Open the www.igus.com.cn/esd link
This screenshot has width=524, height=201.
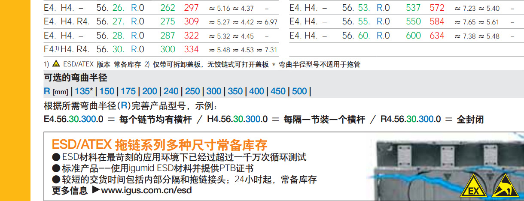[x=146, y=190]
